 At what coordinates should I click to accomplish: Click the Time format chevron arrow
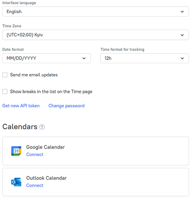(182, 58)
